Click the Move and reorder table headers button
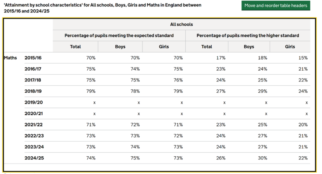 [x=276, y=6]
